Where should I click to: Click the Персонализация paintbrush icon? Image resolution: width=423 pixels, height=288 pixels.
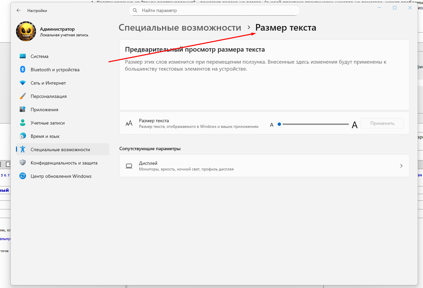23,96
